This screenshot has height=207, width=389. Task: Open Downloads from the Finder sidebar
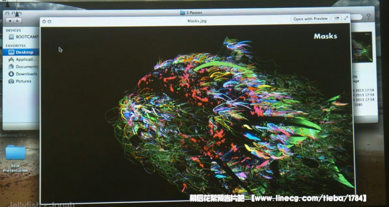pyautogui.click(x=23, y=74)
